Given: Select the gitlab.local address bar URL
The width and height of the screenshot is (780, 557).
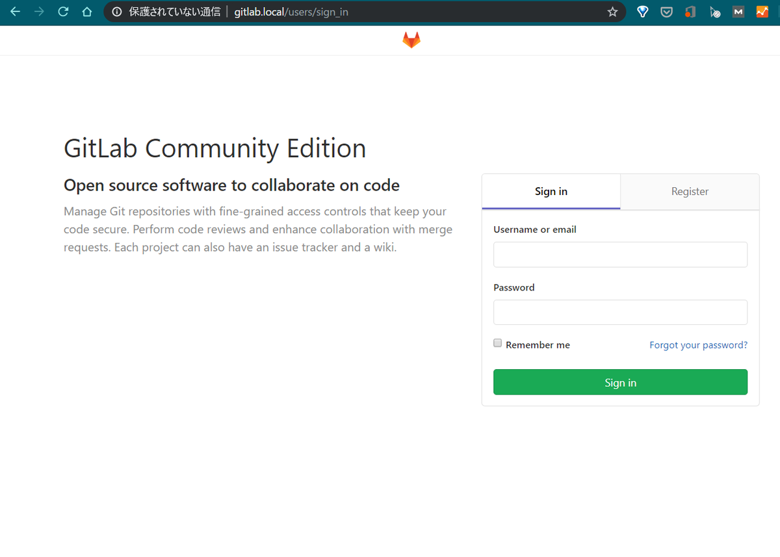Looking at the screenshot, I should (x=291, y=12).
